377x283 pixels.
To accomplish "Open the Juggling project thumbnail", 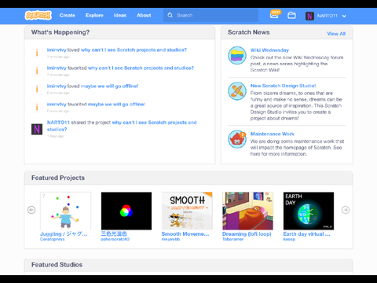I will point(65,211).
